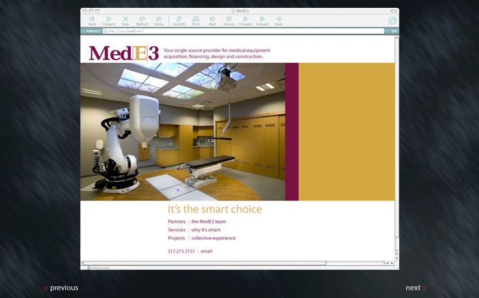479x298 pixels.
Task: Click the MedE3 logo in the page header
Action: point(124,52)
